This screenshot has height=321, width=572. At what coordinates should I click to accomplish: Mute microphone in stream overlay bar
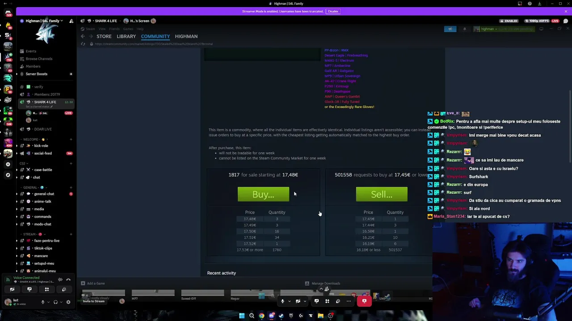pyautogui.click(x=282, y=301)
